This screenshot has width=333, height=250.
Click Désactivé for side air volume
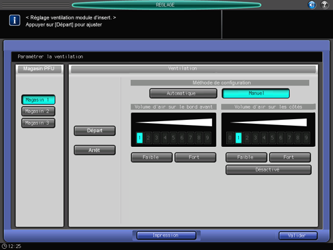click(x=269, y=169)
